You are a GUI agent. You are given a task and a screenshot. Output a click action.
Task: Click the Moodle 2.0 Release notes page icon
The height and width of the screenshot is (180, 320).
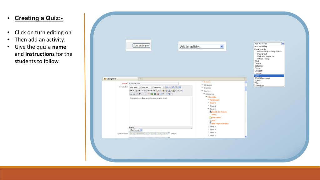tap(210, 112)
